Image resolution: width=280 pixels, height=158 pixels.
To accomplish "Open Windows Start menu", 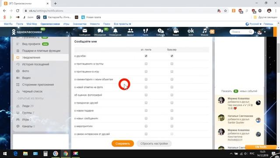I will (5, 154).
